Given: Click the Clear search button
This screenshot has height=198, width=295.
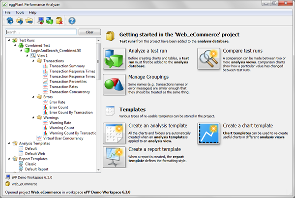Looking at the screenshot, I should click(89, 32).
